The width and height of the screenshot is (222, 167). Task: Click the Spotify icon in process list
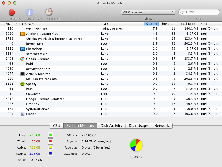click(22, 84)
